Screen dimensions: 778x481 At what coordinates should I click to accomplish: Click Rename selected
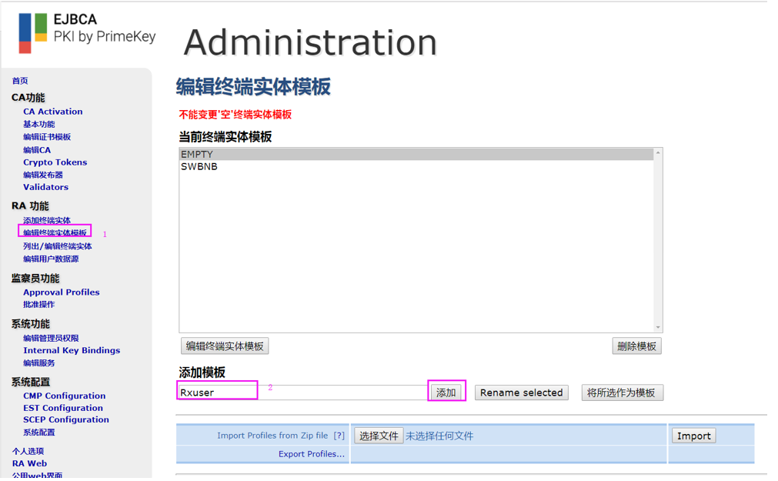[x=521, y=392]
